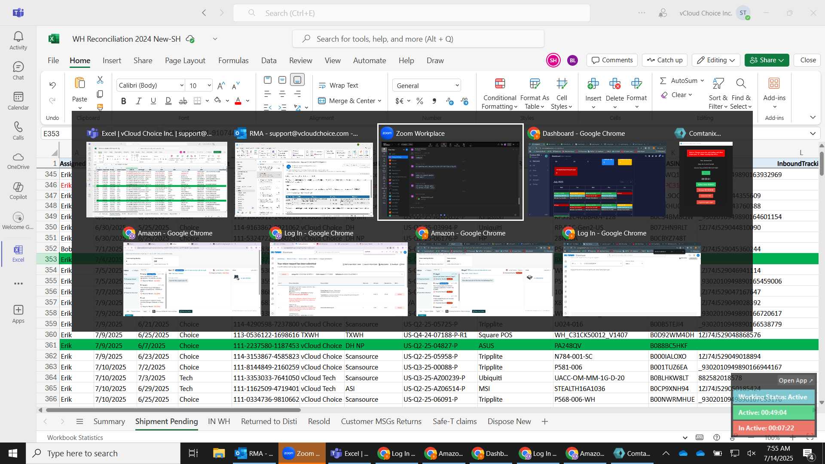
Task: Open the Clear eraser menu
Action: point(676,95)
